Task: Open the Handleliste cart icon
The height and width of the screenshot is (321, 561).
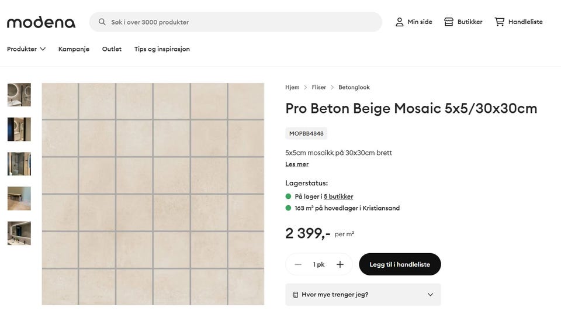Action: click(500, 22)
